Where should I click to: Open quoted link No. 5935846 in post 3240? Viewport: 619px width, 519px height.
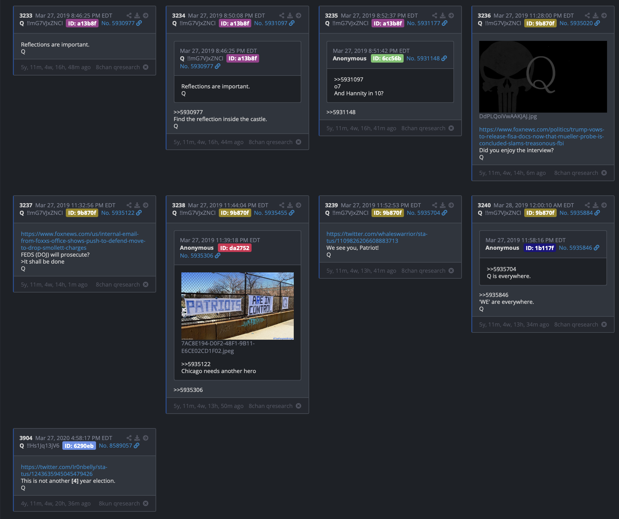tap(576, 248)
